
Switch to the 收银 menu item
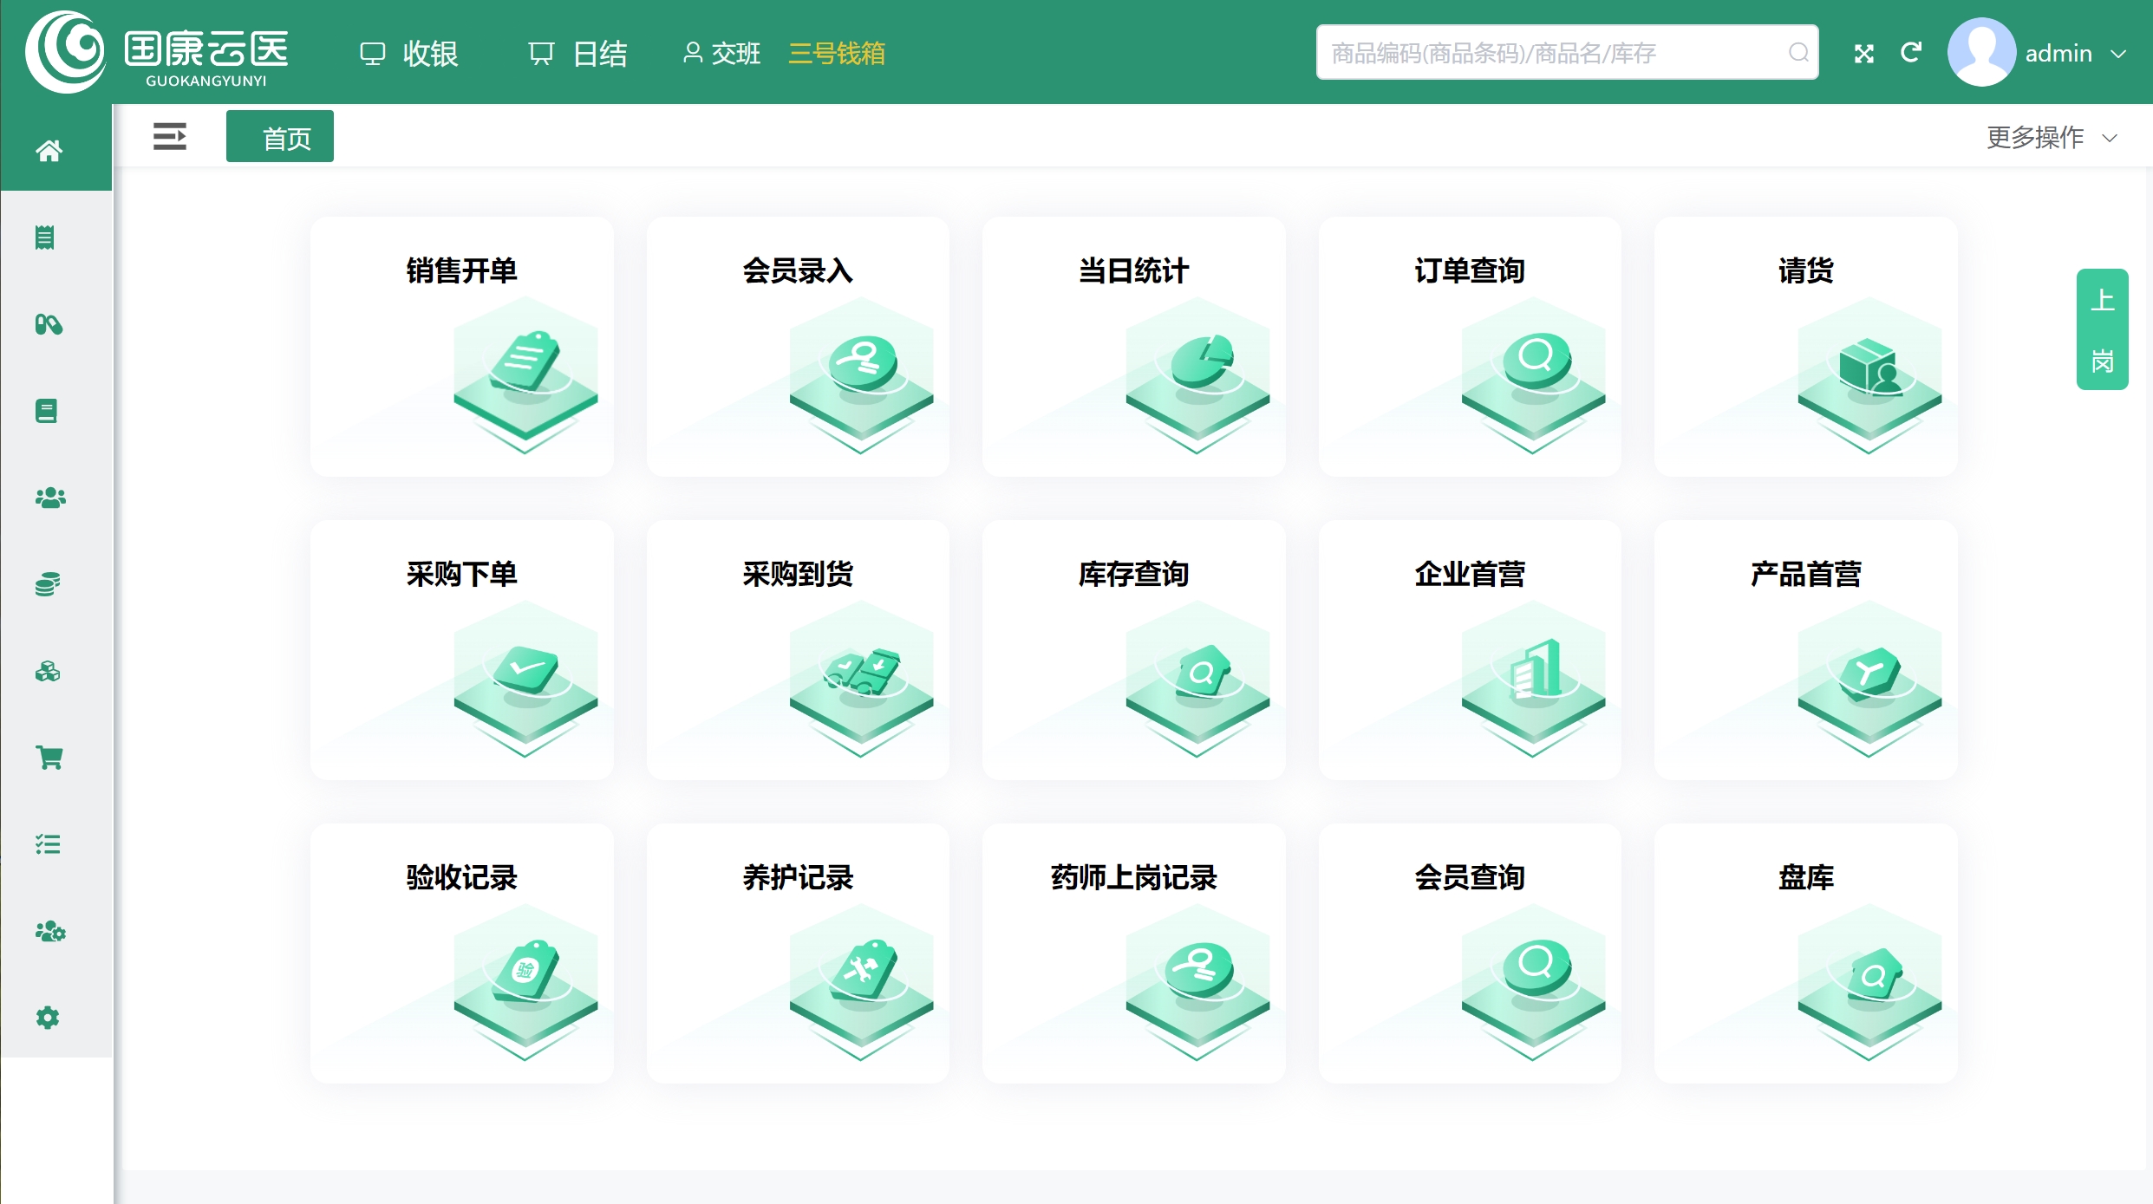(408, 52)
